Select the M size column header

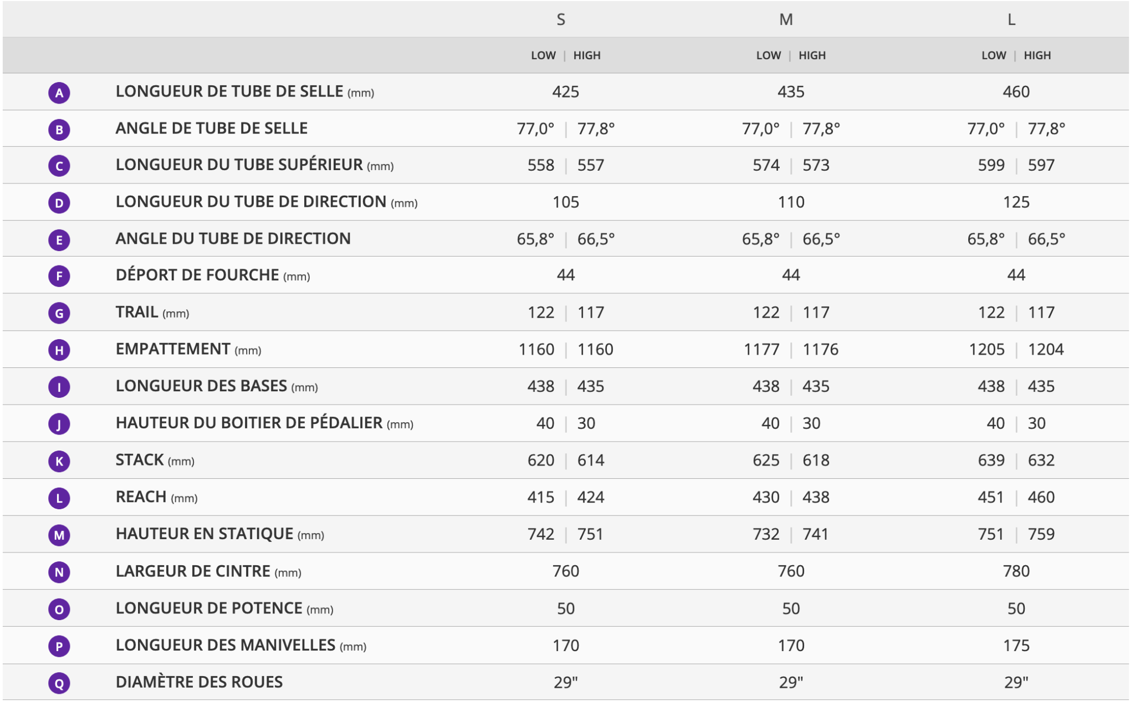pyautogui.click(x=786, y=20)
